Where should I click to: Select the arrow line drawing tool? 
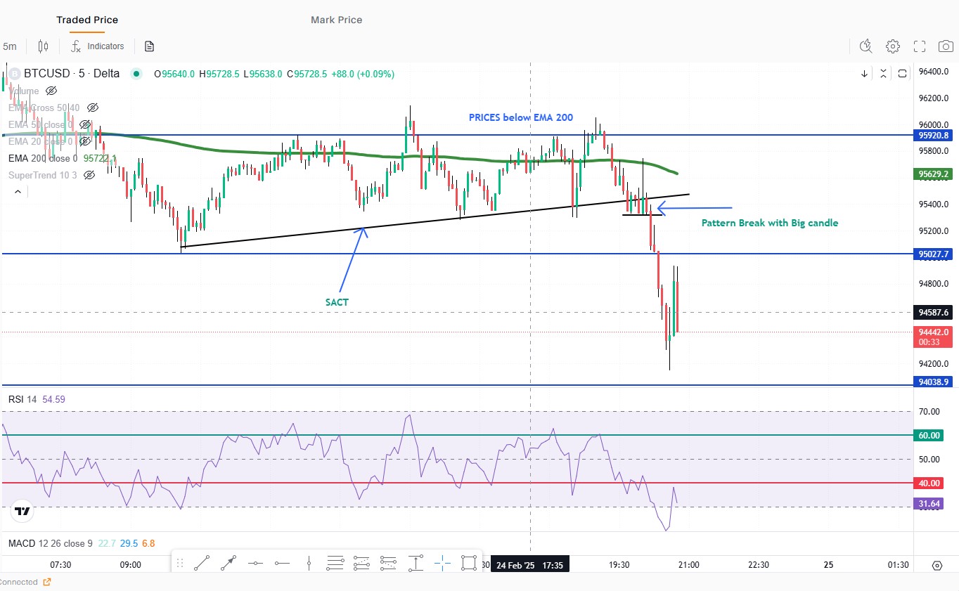pos(228,563)
